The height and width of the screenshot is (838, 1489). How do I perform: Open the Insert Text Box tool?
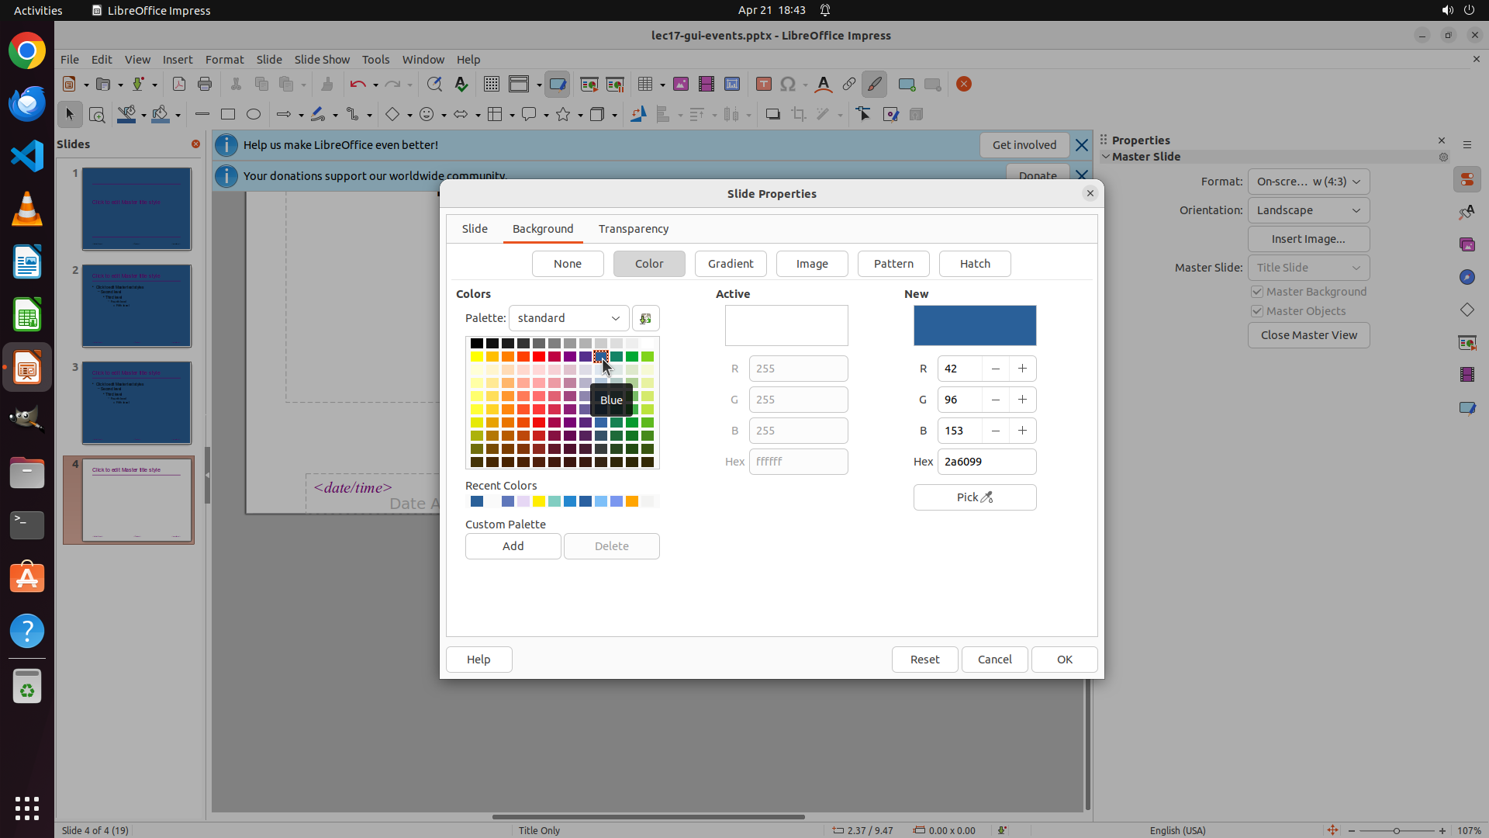pyautogui.click(x=763, y=85)
